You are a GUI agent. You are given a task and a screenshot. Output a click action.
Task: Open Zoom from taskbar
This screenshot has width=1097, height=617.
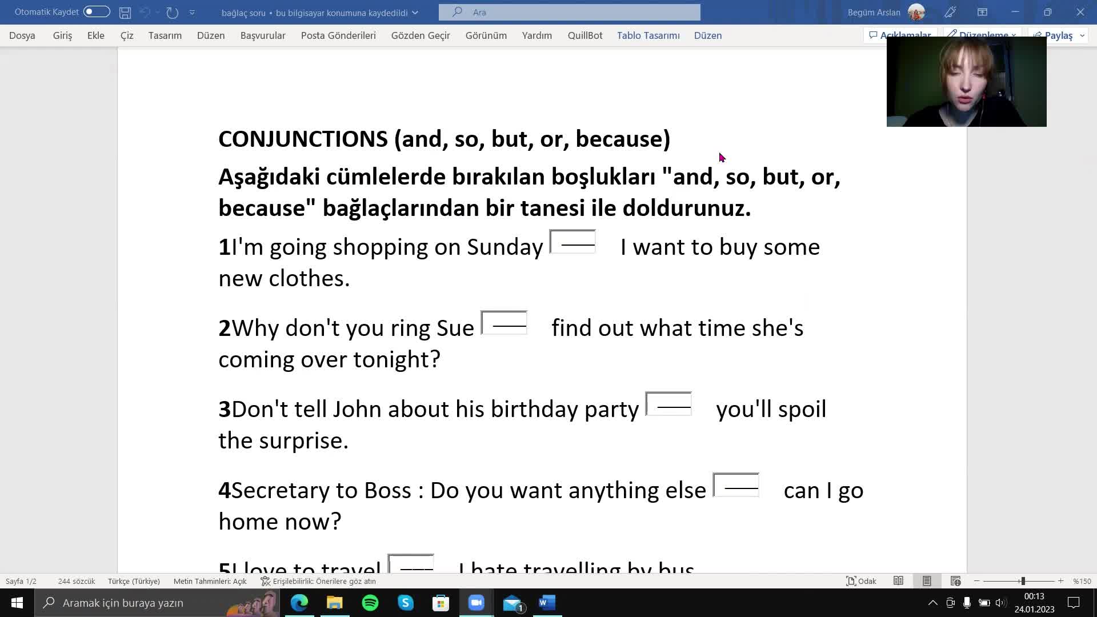click(477, 603)
